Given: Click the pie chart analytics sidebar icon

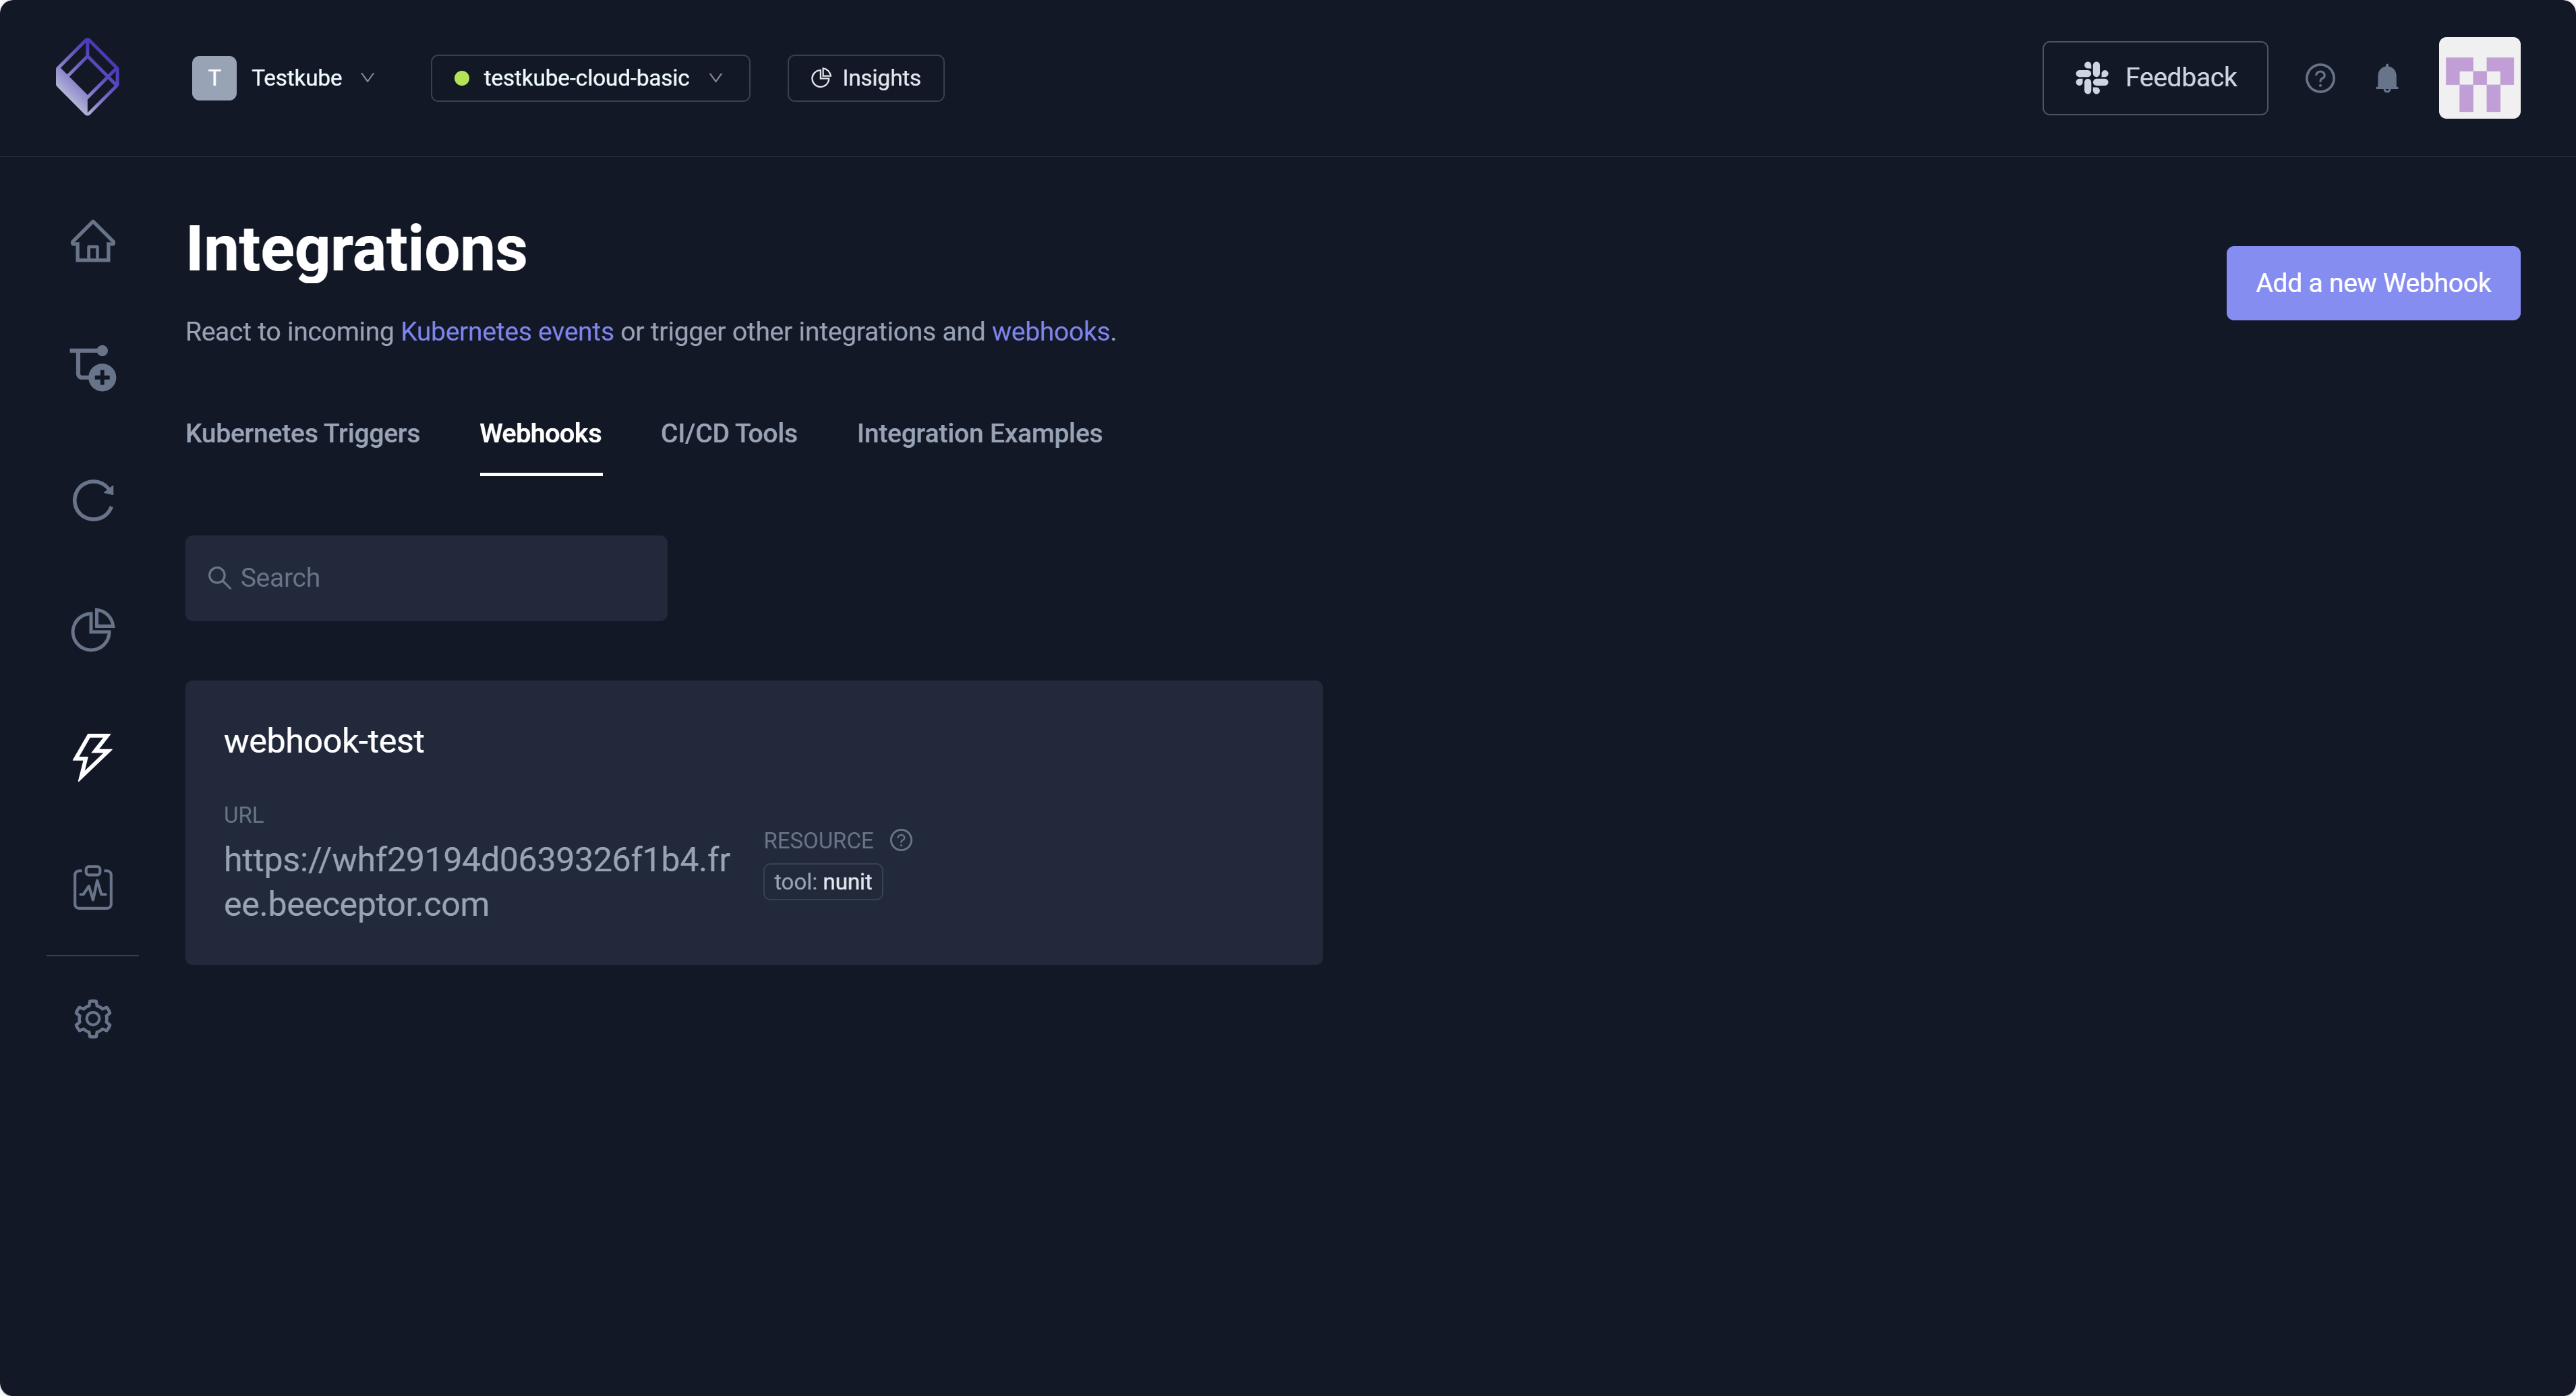Looking at the screenshot, I should [92, 630].
